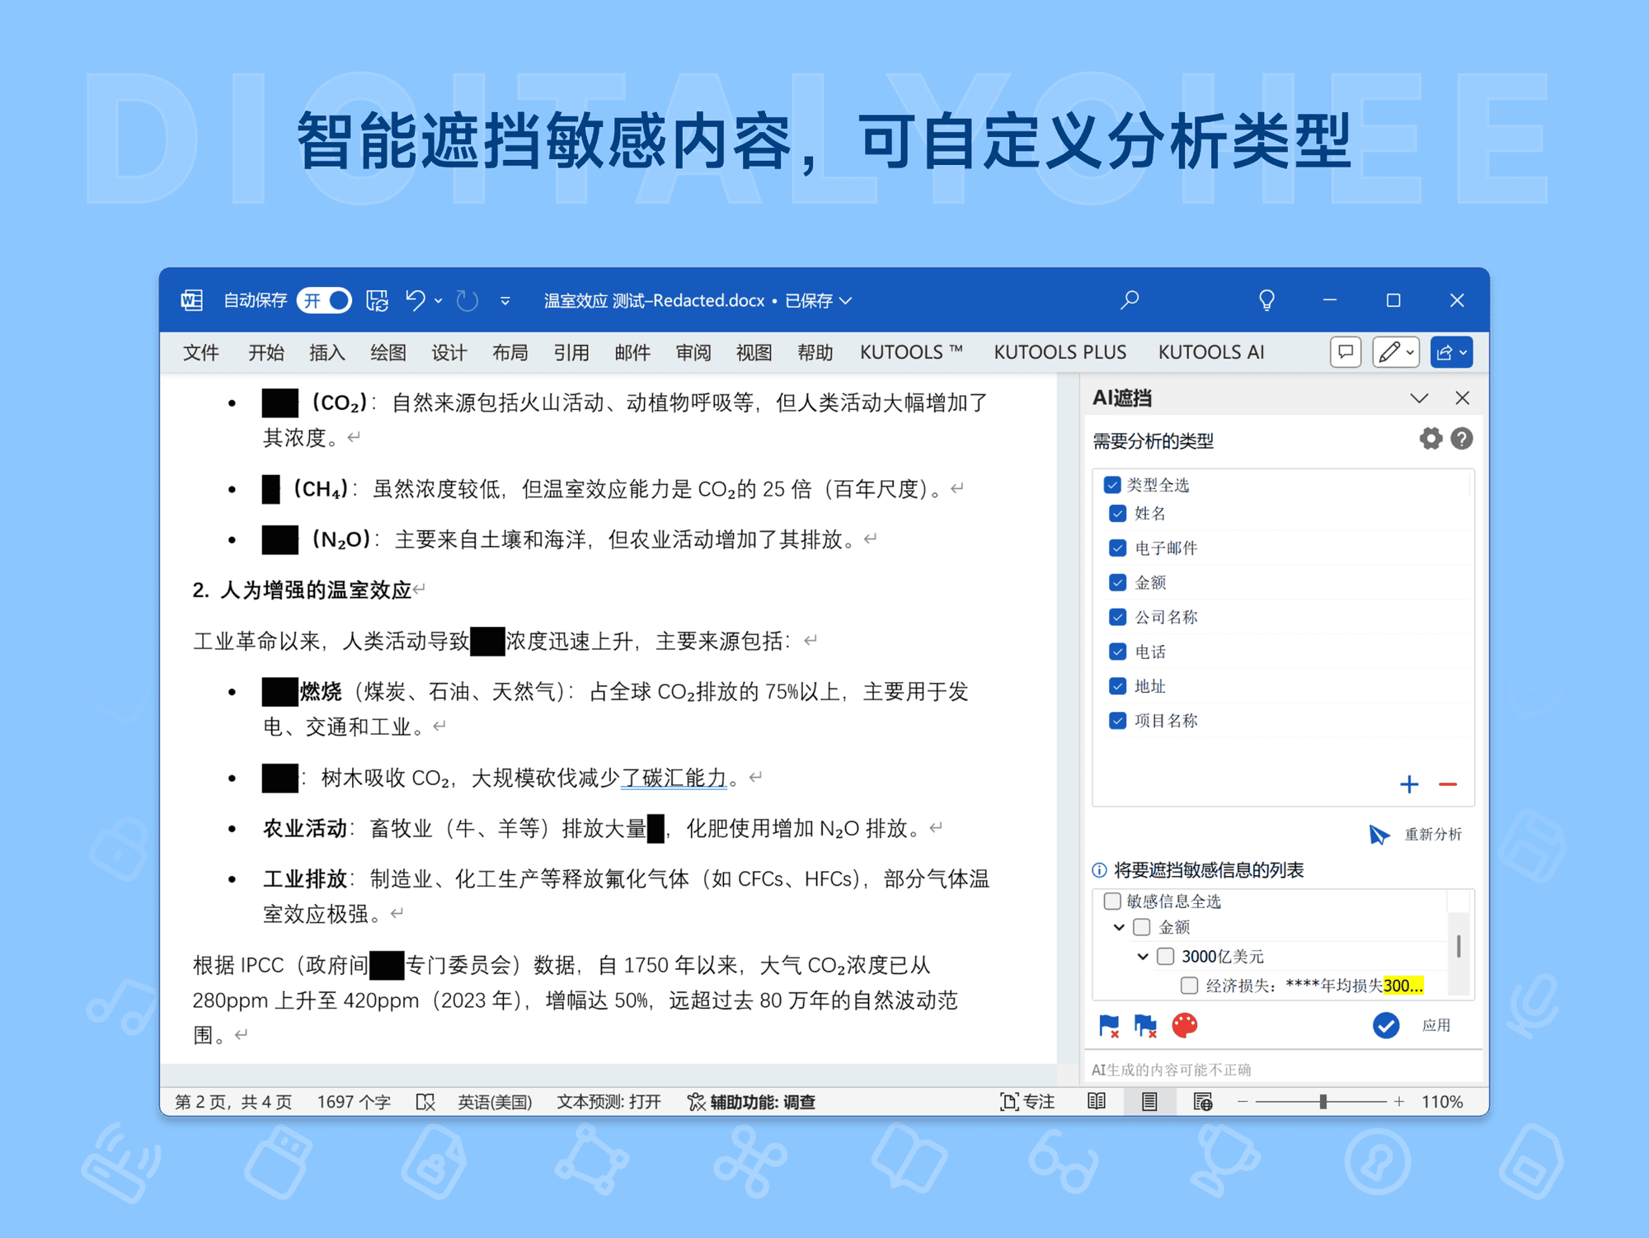Screen dimensions: 1649x1238
Task: Click the undo arrow icon
Action: pyautogui.click(x=416, y=300)
